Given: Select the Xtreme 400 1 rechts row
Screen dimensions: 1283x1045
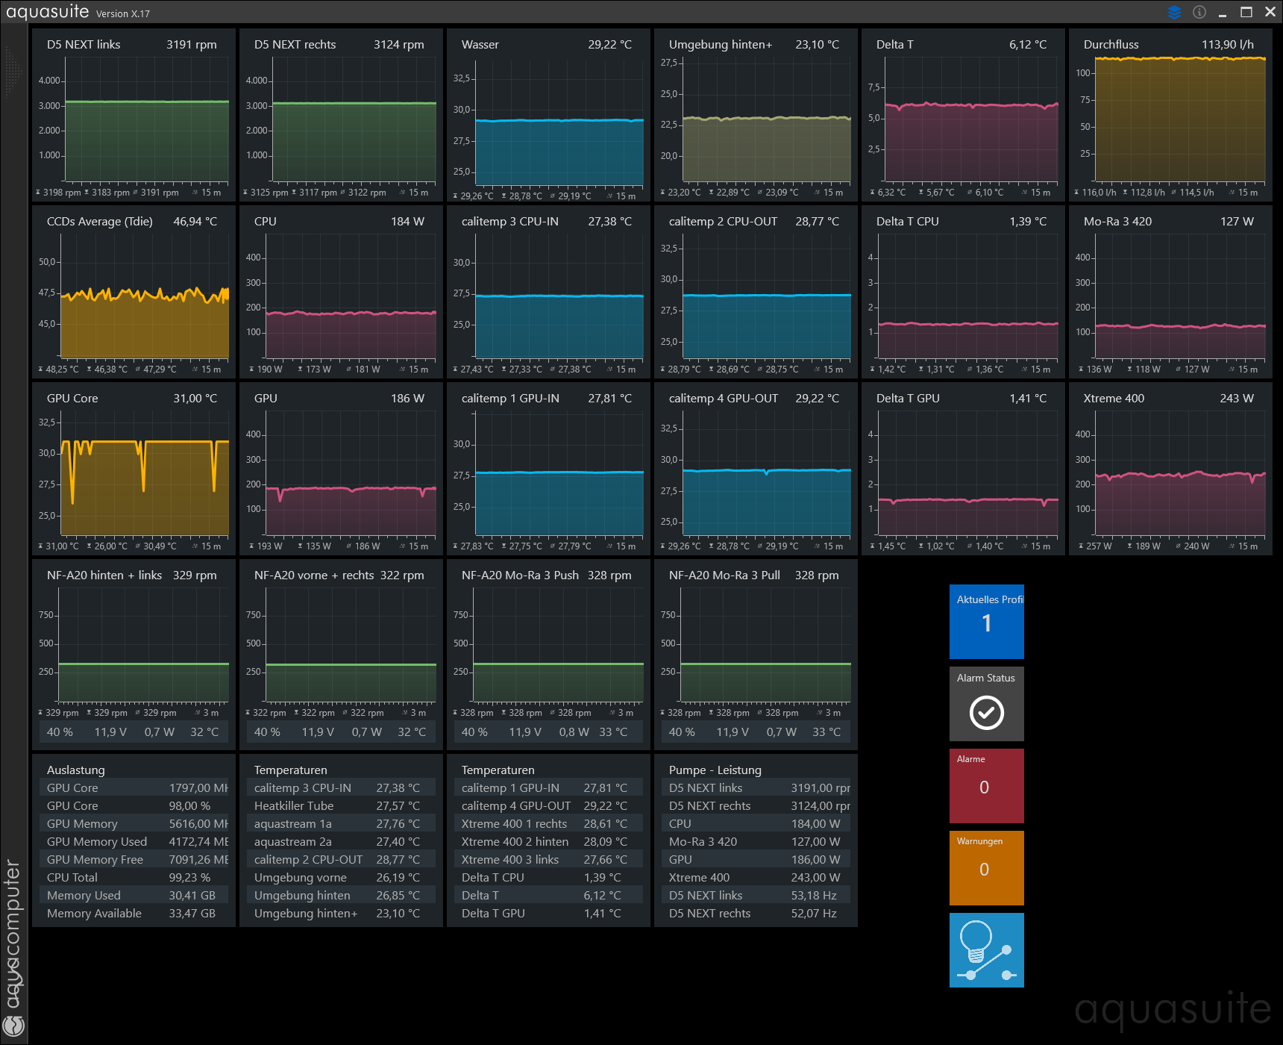Looking at the screenshot, I should [x=548, y=823].
